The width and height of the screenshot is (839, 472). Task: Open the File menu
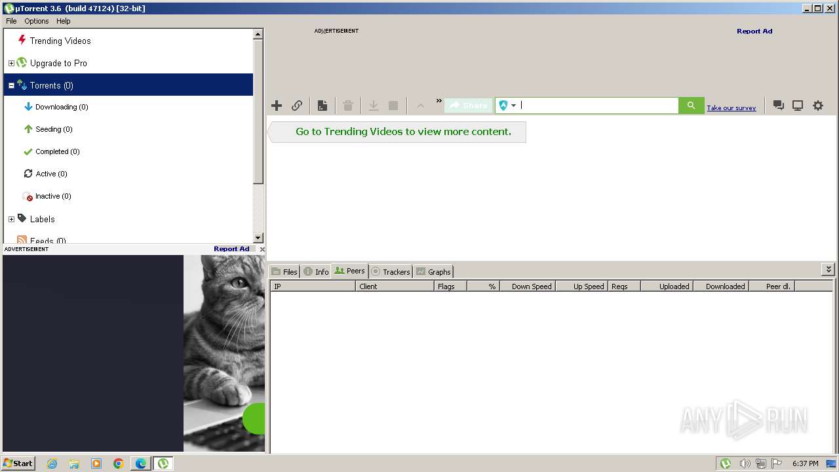pyautogui.click(x=11, y=21)
